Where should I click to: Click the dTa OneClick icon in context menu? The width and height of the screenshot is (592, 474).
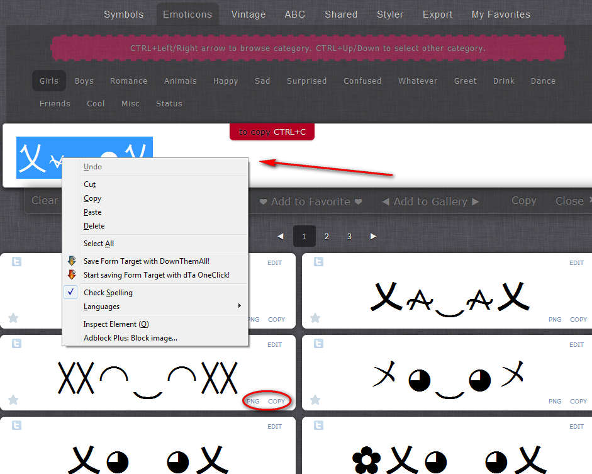[71, 274]
